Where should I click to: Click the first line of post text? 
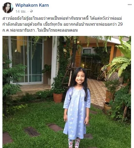(62, 18)
